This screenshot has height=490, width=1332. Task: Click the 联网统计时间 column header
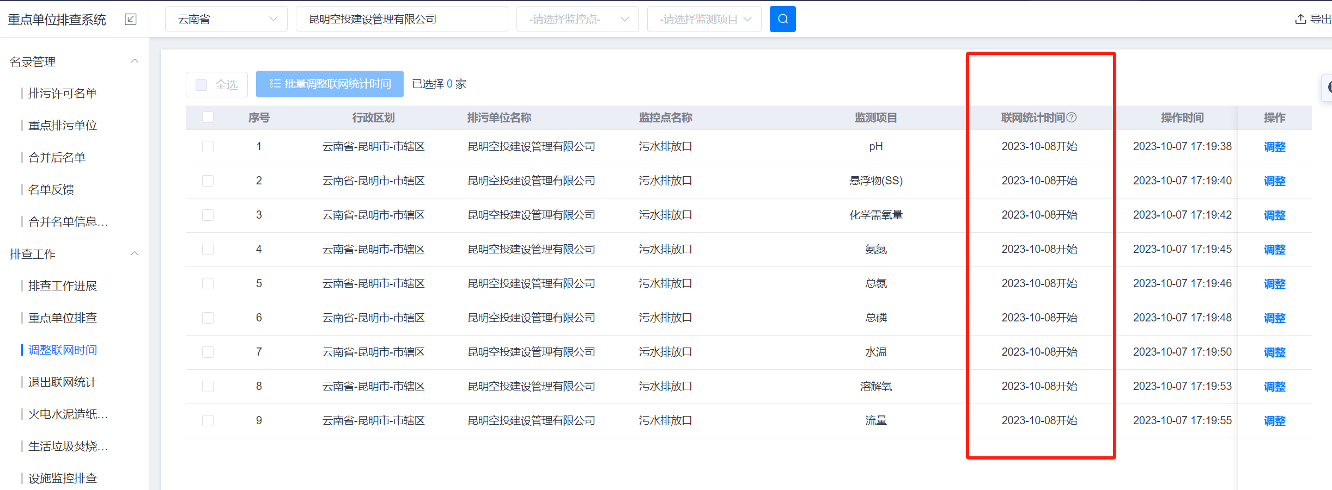click(1033, 117)
